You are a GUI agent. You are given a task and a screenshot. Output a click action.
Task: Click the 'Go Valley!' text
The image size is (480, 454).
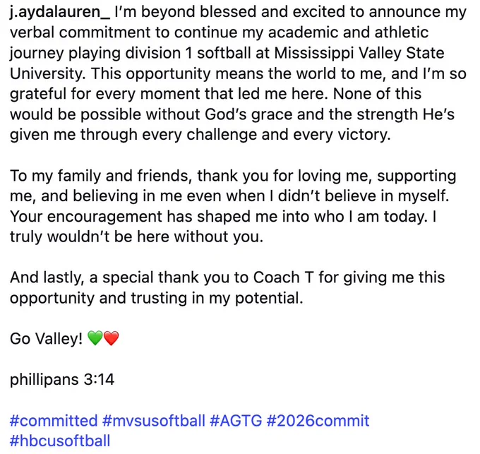(46, 339)
